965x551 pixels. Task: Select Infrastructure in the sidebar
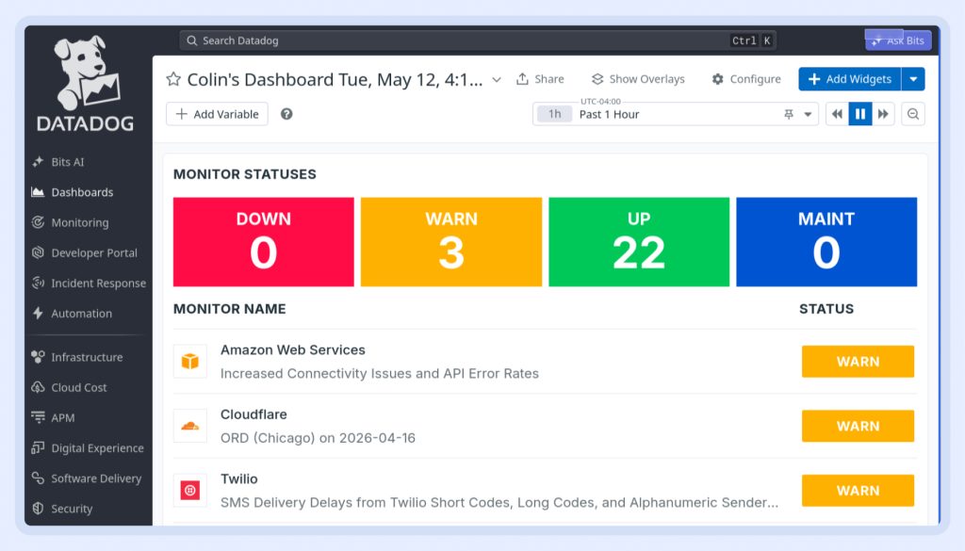tap(87, 357)
